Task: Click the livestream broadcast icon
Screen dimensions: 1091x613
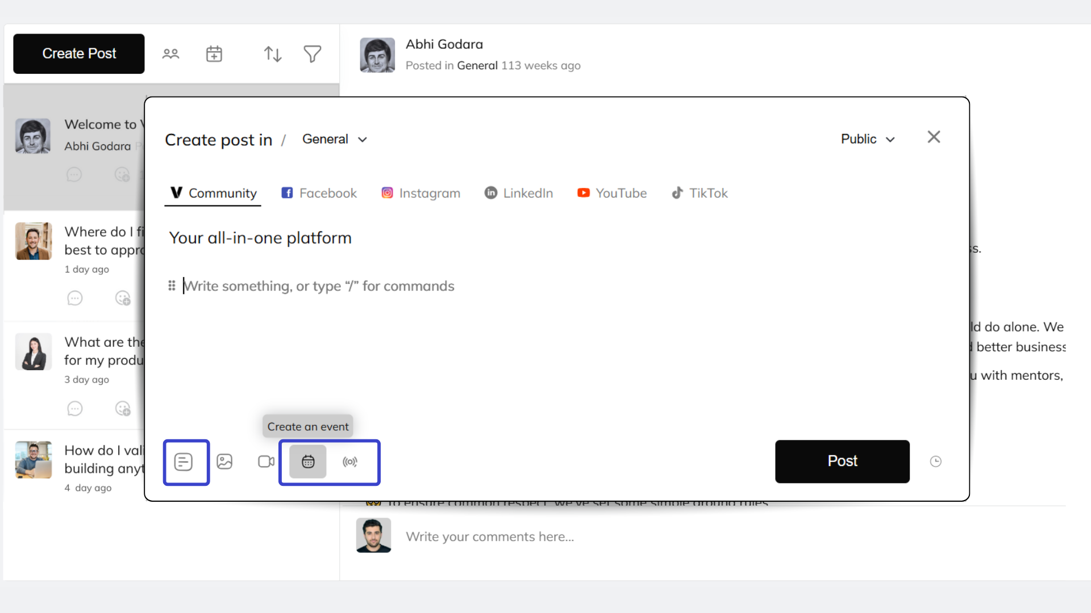Action: click(350, 461)
